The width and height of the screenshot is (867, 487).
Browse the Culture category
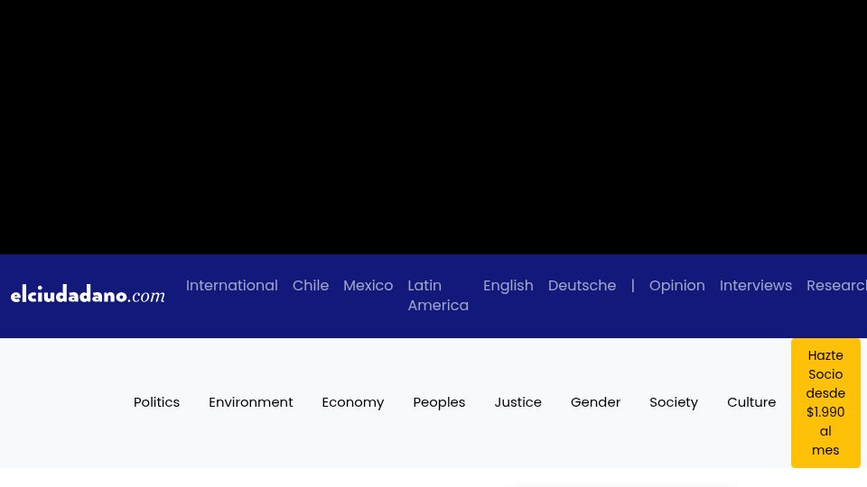click(x=751, y=402)
